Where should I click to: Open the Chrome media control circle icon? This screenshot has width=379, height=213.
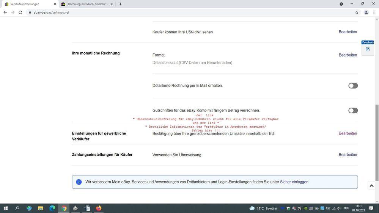pos(341,4)
